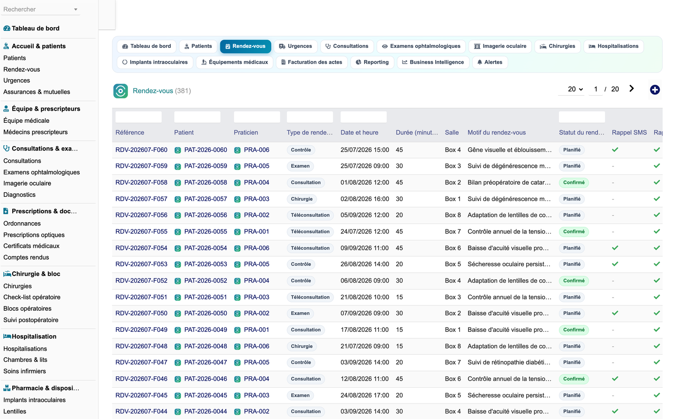Click eye icon in Examens ophtalmologiques tab

385,46
